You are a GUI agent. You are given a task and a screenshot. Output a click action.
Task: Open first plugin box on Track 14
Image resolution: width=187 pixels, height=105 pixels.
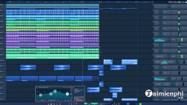coord(158,84)
